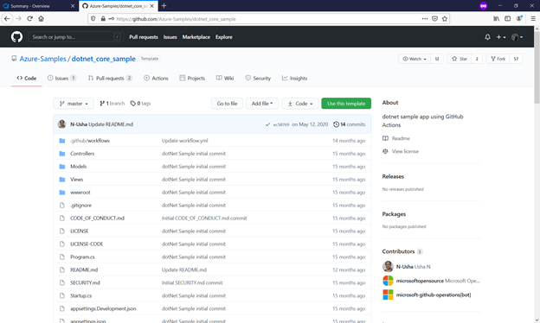Screen dimensions: 540x323
Task: Open the Models folder
Action: (x=78, y=167)
